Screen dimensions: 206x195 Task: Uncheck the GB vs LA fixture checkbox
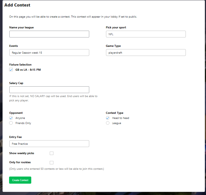11,70
